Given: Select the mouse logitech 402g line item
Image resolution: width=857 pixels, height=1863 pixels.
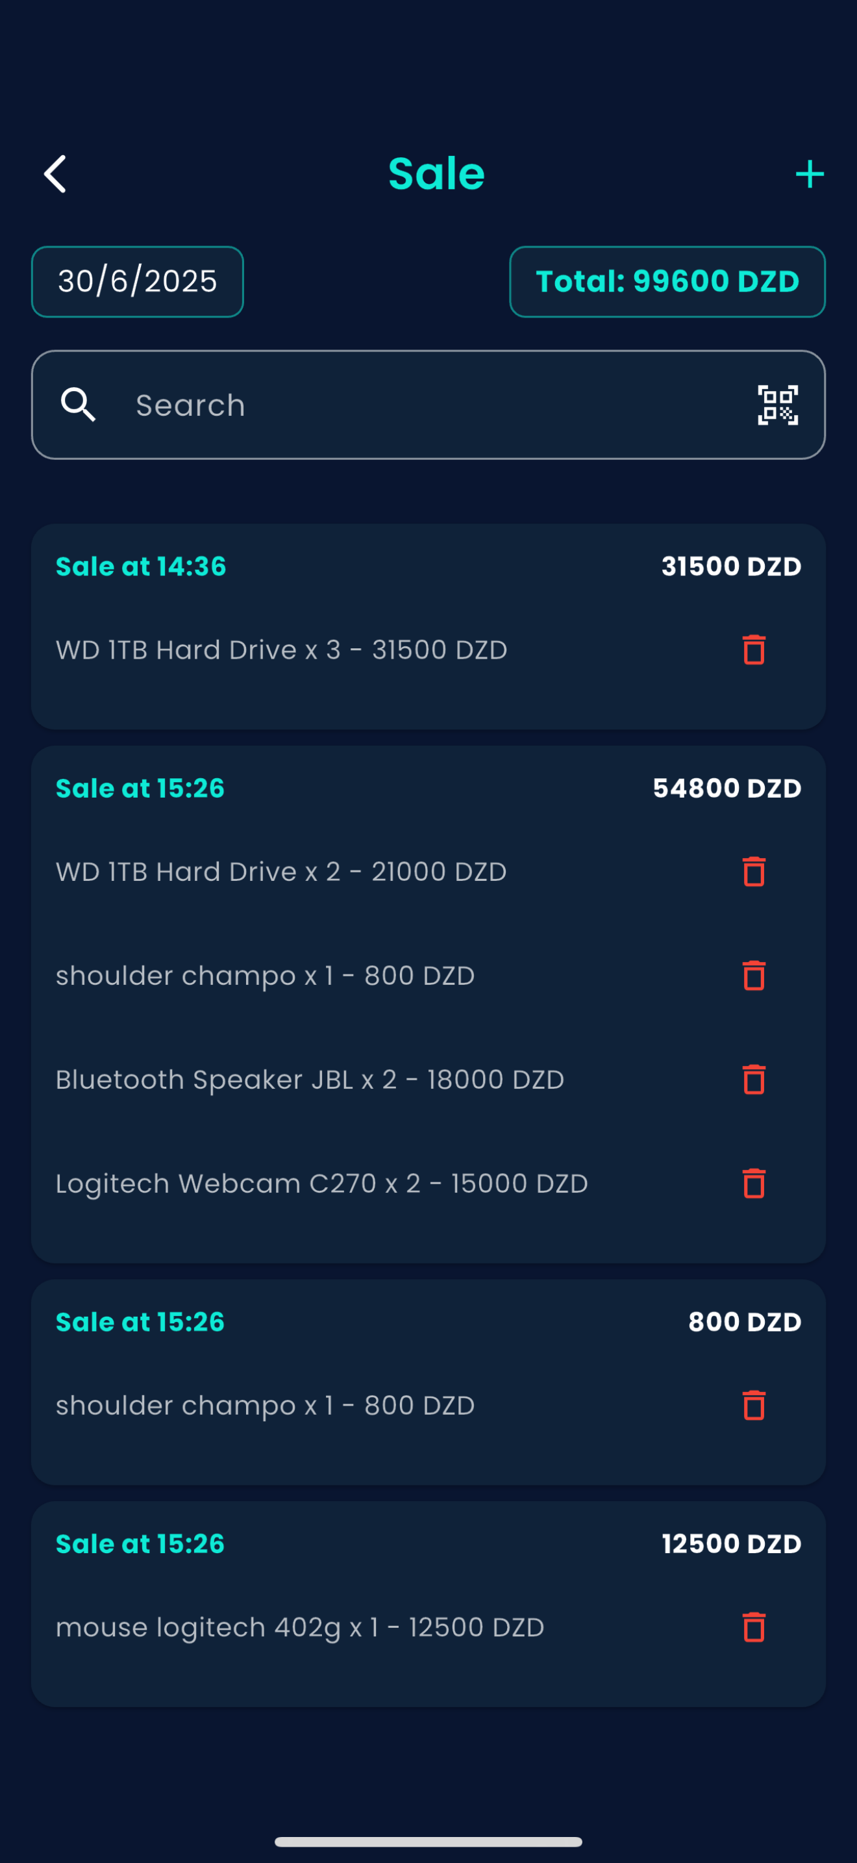Looking at the screenshot, I should coord(300,1627).
